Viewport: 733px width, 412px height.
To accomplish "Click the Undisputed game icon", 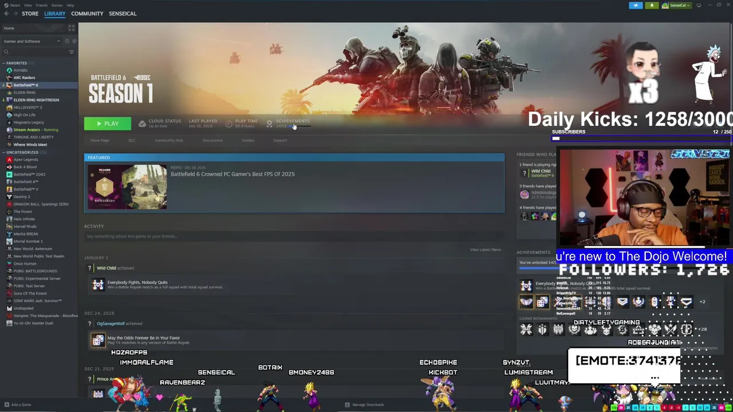I will pos(9,308).
